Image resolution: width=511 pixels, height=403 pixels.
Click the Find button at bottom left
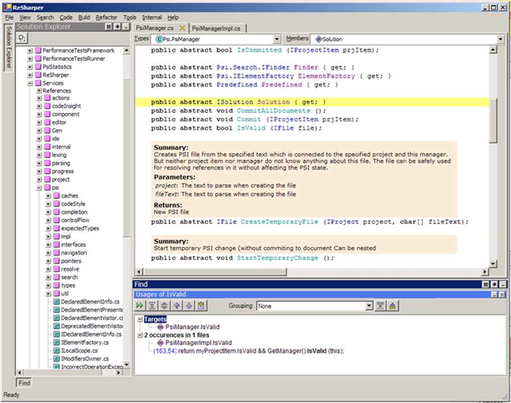pyautogui.click(x=24, y=383)
